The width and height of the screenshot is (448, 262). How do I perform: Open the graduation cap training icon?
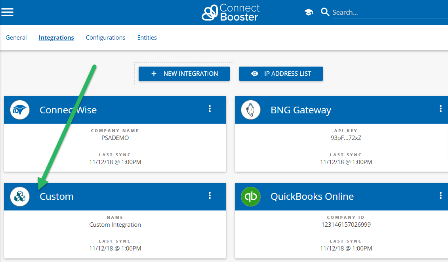point(309,12)
